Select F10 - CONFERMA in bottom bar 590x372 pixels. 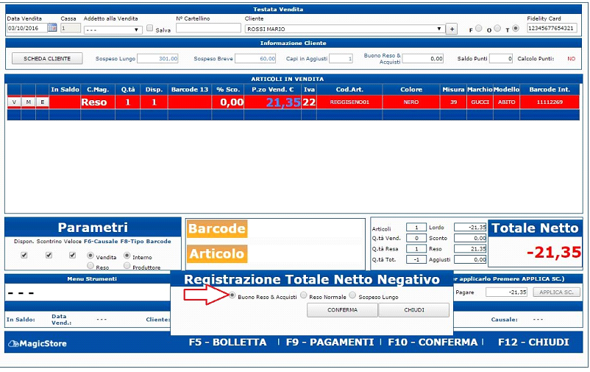(x=433, y=343)
